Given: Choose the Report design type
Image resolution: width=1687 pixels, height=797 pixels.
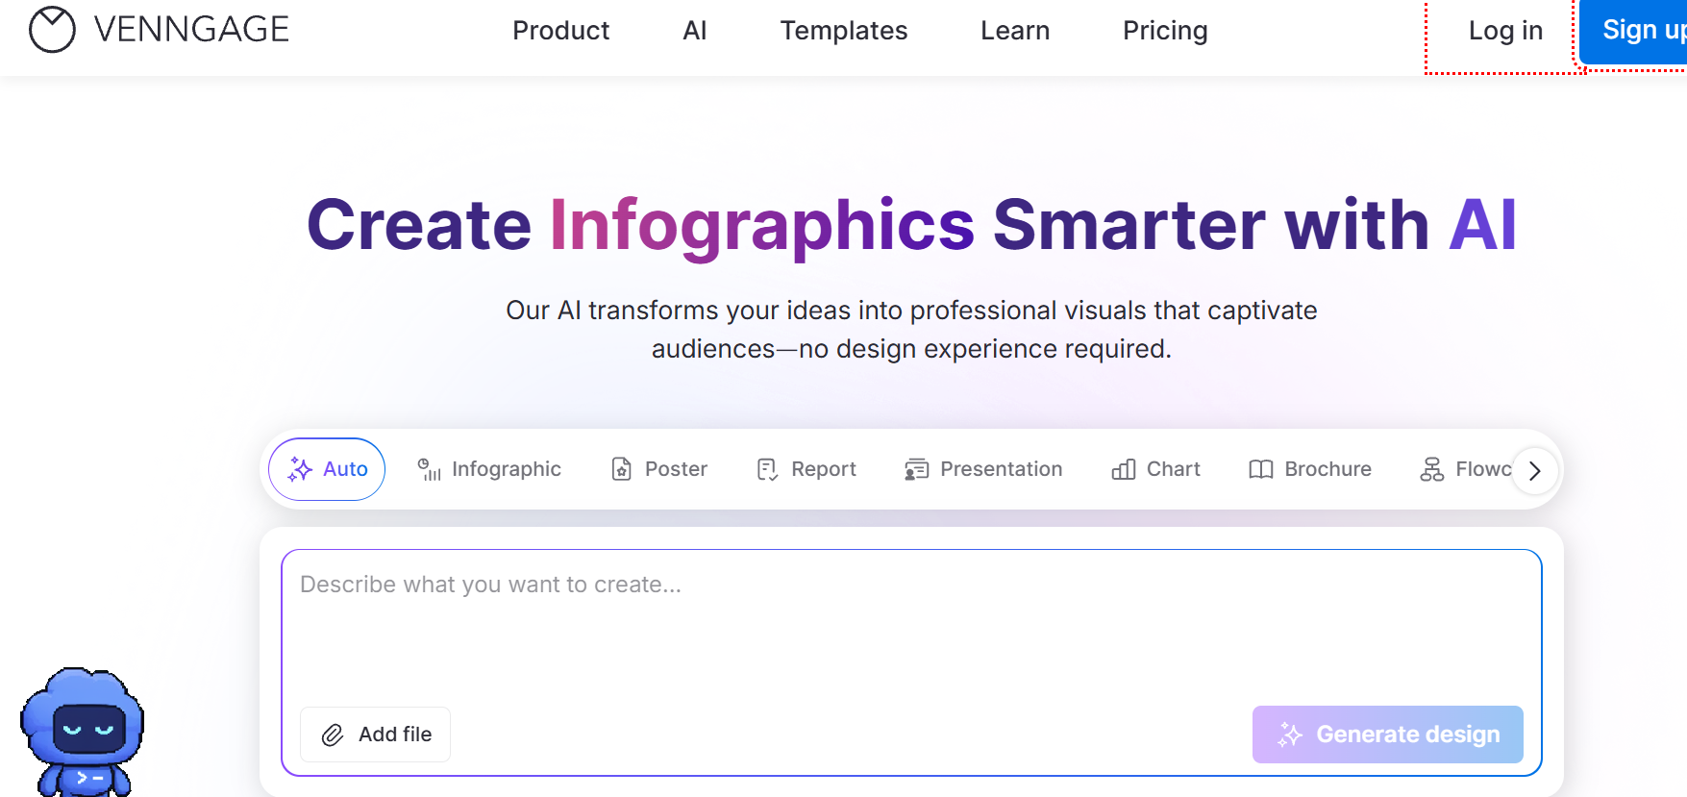Looking at the screenshot, I should click(x=806, y=469).
